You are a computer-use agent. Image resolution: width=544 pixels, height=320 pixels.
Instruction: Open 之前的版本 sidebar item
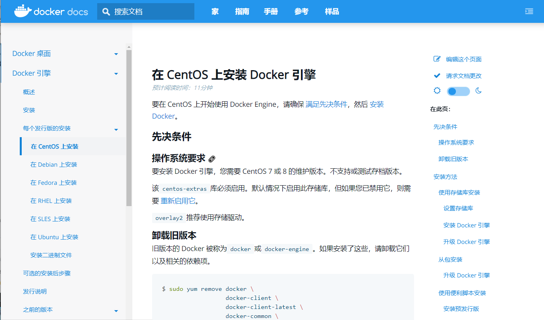coord(38,309)
